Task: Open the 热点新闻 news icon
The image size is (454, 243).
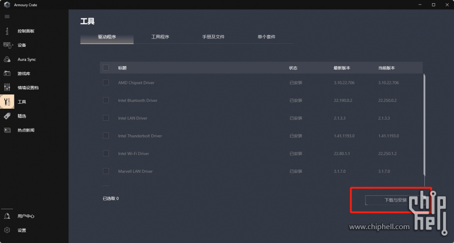Action: point(7,130)
